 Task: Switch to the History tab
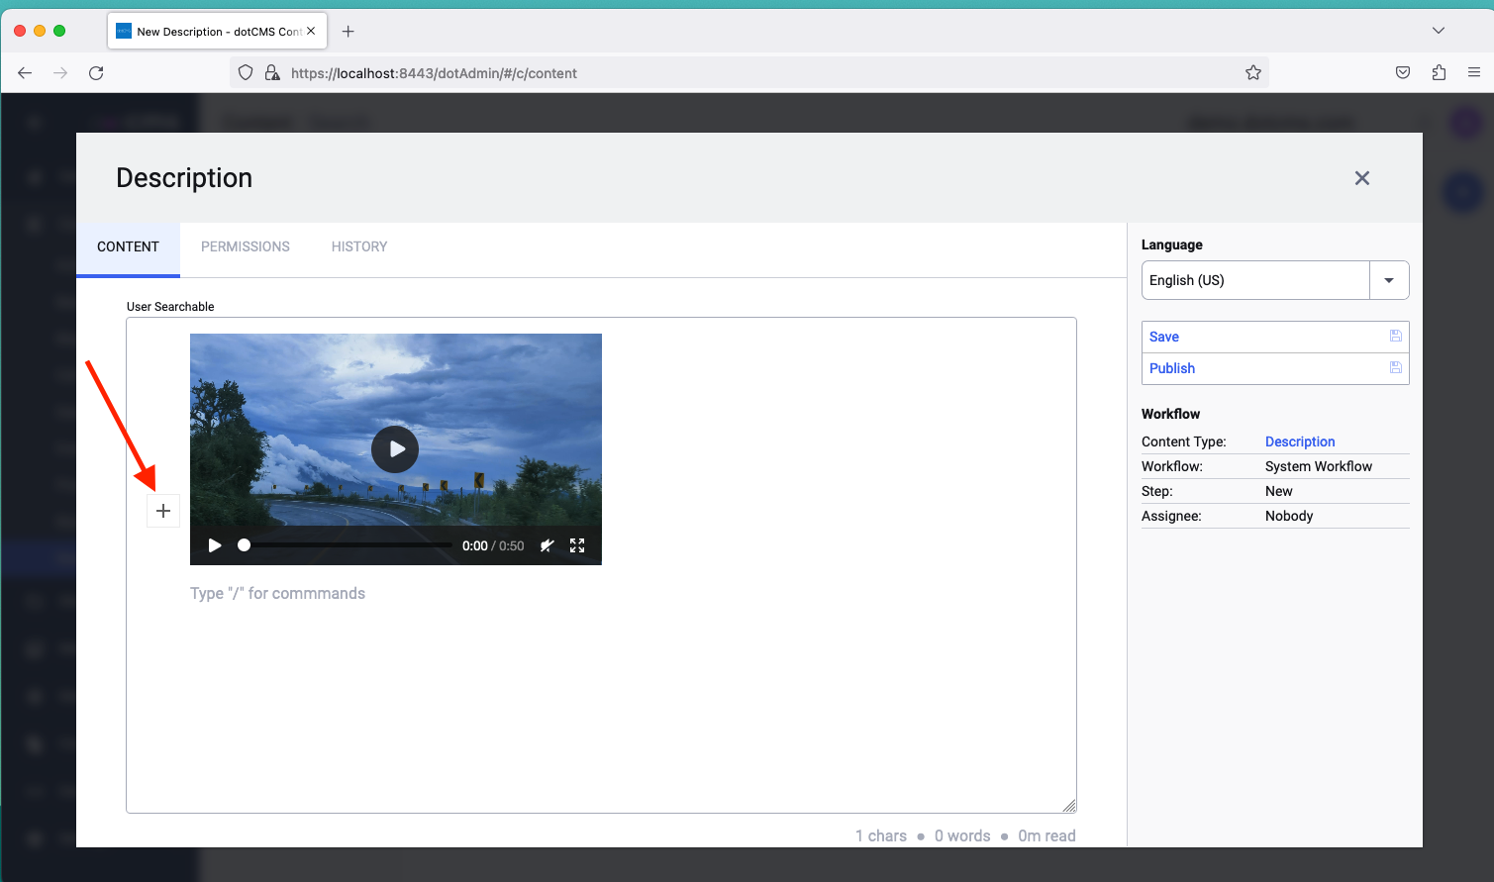[x=359, y=246]
